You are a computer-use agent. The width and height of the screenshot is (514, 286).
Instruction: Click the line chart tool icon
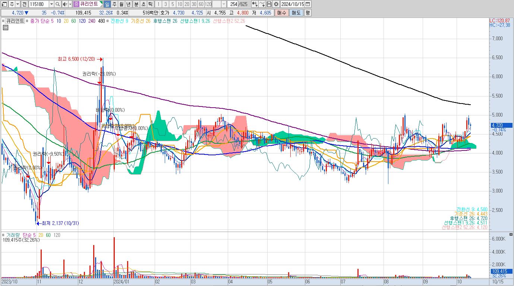(x=262, y=4)
